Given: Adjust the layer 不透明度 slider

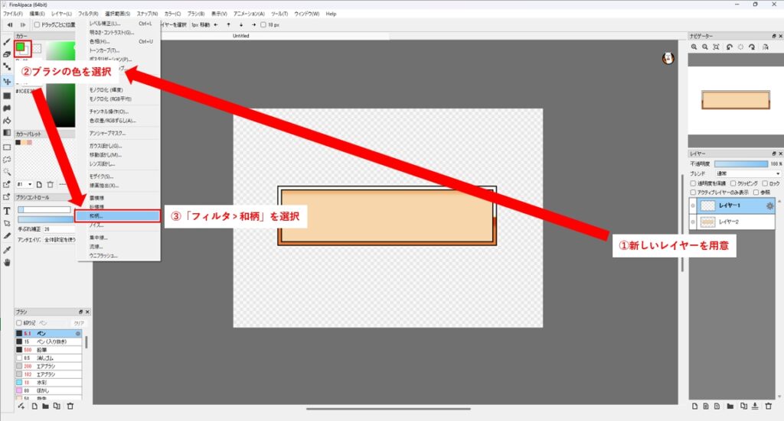Looking at the screenshot, I should click(x=740, y=164).
